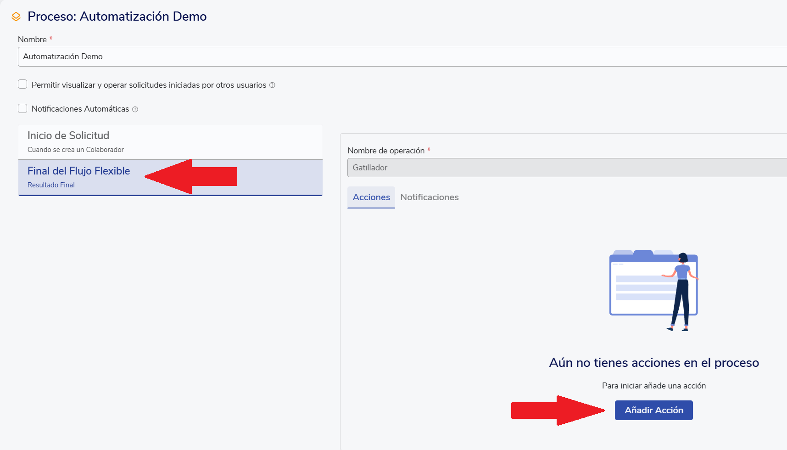
Task: Click the 'Resultado Final' subtitle text
Action: pyautogui.click(x=51, y=185)
